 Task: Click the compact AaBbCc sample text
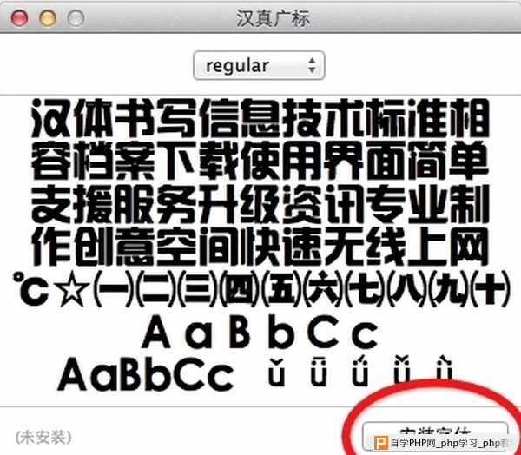pyautogui.click(x=146, y=374)
